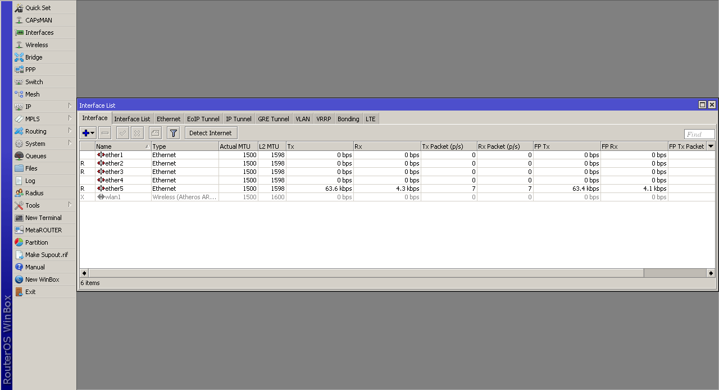Click the disable (X) toolbar button
Image resolution: width=719 pixels, height=390 pixels.
137,133
